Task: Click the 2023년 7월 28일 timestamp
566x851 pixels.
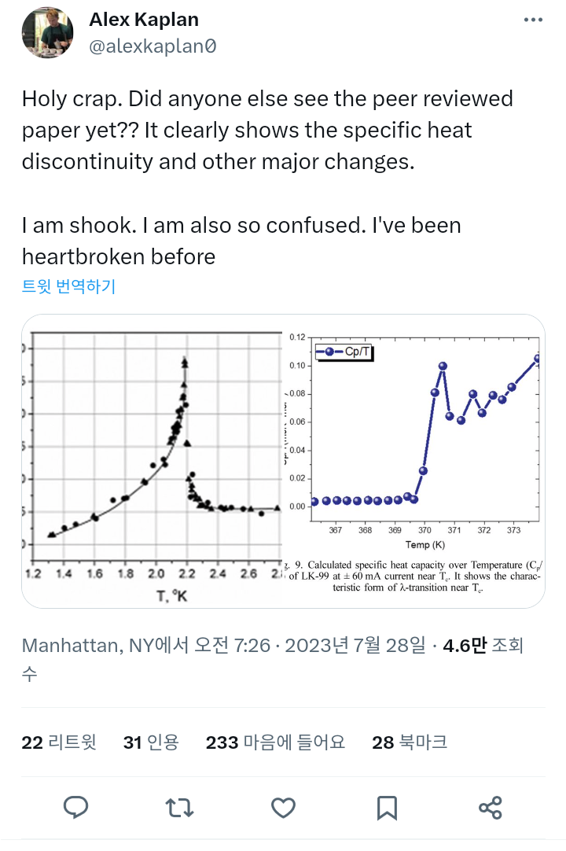Action: pos(357,646)
